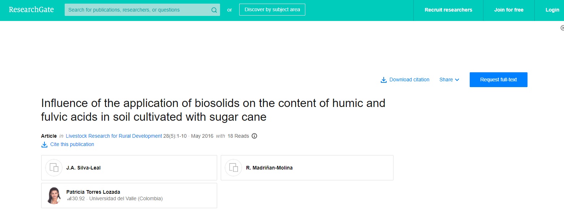Click the Download citation arrow icon
The width and height of the screenshot is (564, 210).
384,80
